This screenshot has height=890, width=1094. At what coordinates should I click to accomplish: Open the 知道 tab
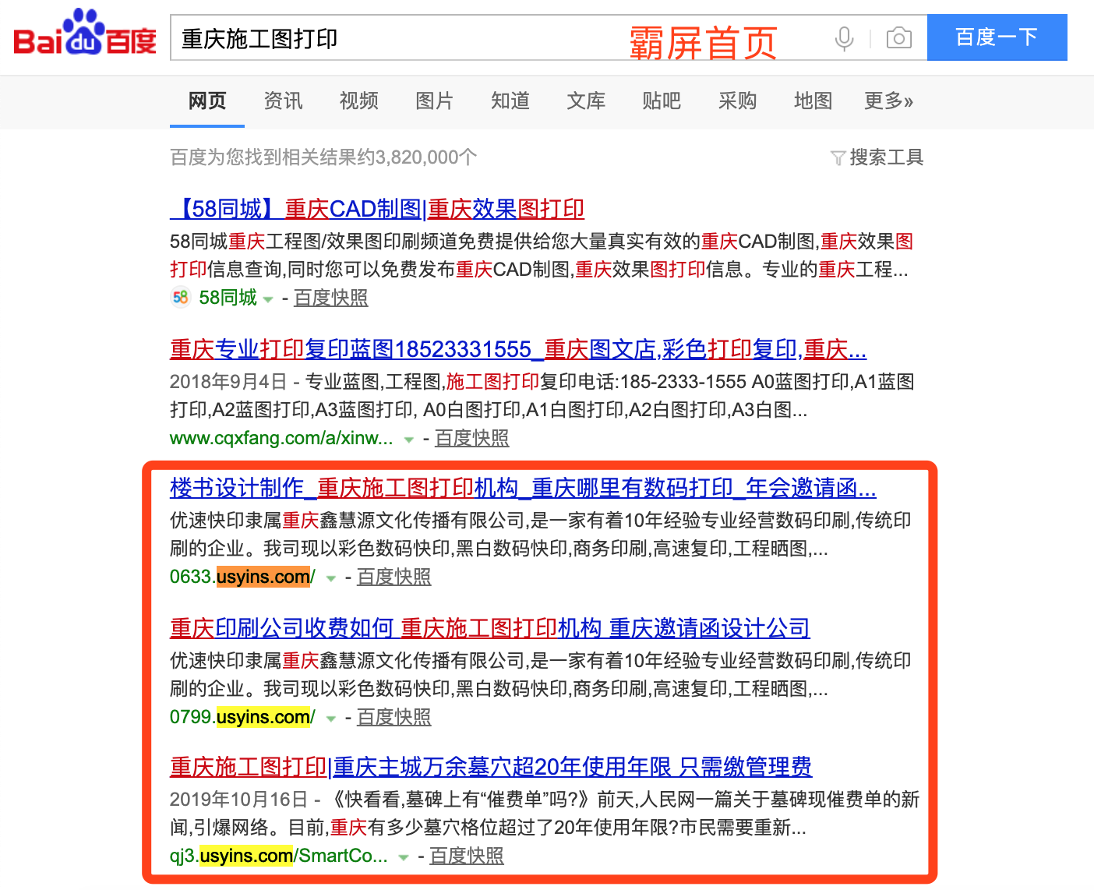click(x=510, y=101)
